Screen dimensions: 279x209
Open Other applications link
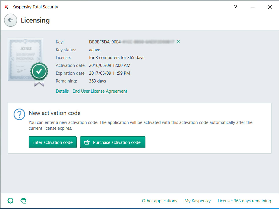click(x=159, y=201)
